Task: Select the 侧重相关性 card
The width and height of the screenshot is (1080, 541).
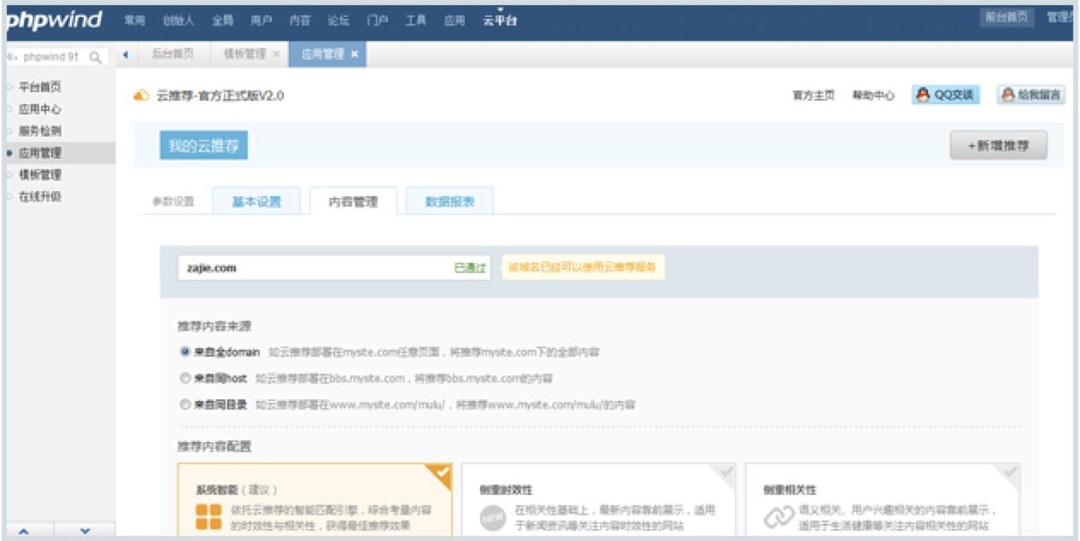Action: coord(883,502)
